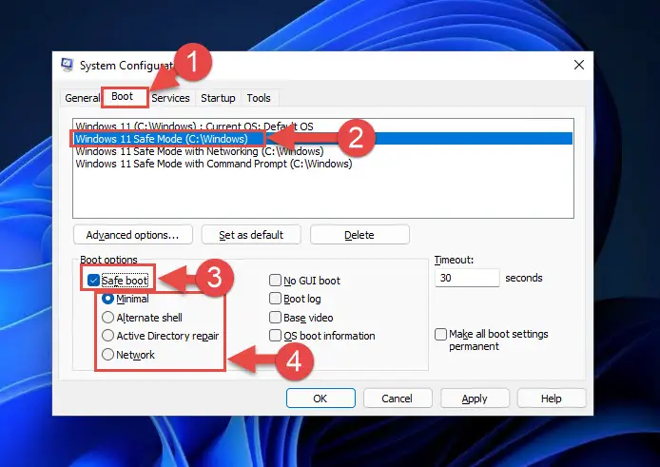
Task: Uncheck the Safe boot checkbox
Action: tap(93, 280)
